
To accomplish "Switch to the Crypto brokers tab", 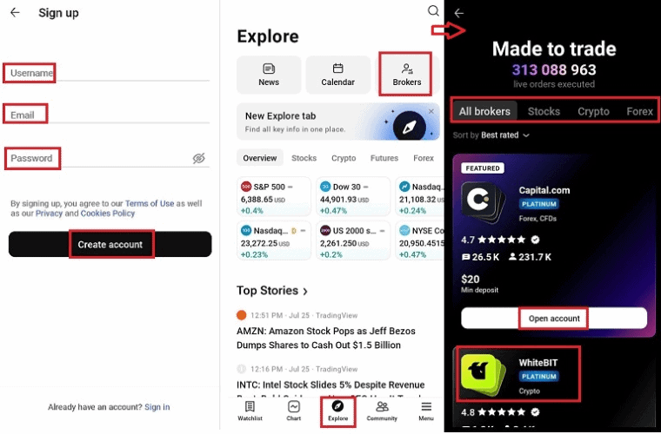I will [x=593, y=111].
